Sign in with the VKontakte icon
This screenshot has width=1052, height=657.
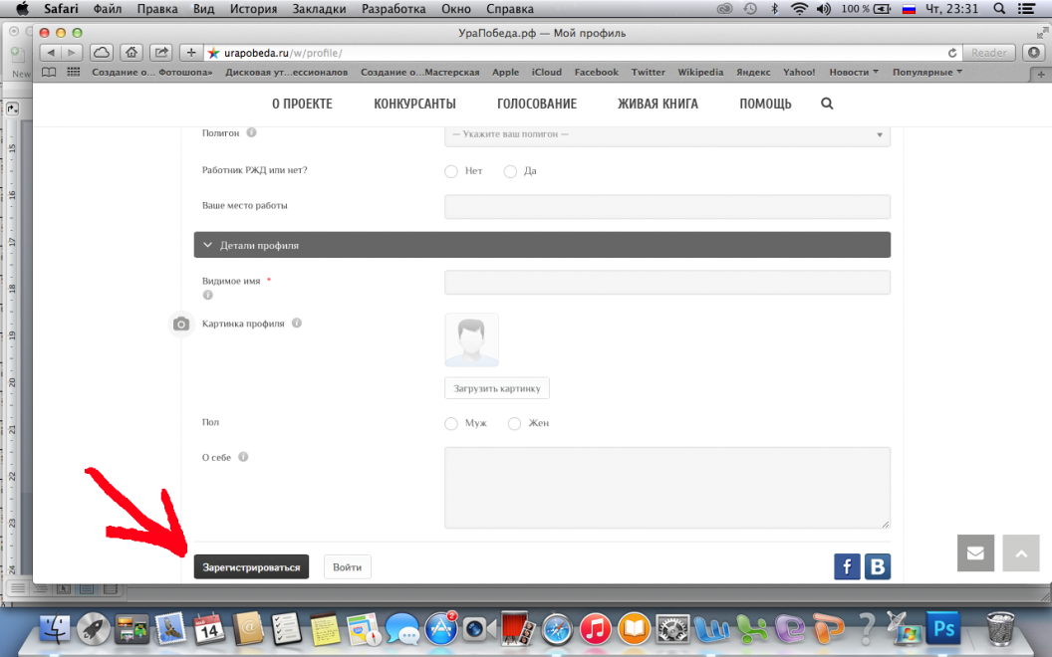pyautogui.click(x=878, y=566)
